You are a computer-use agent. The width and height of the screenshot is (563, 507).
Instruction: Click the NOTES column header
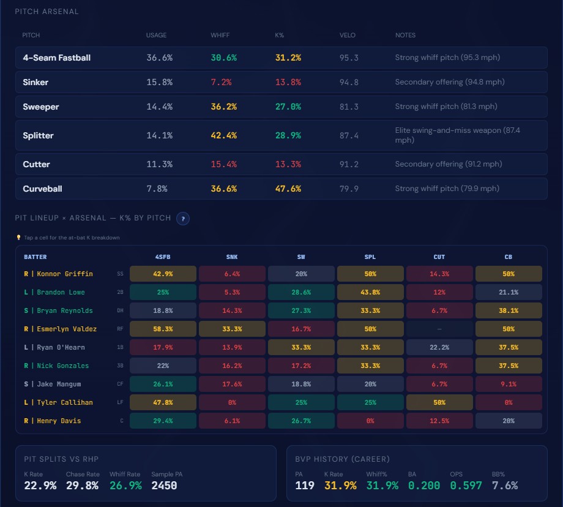(x=405, y=36)
